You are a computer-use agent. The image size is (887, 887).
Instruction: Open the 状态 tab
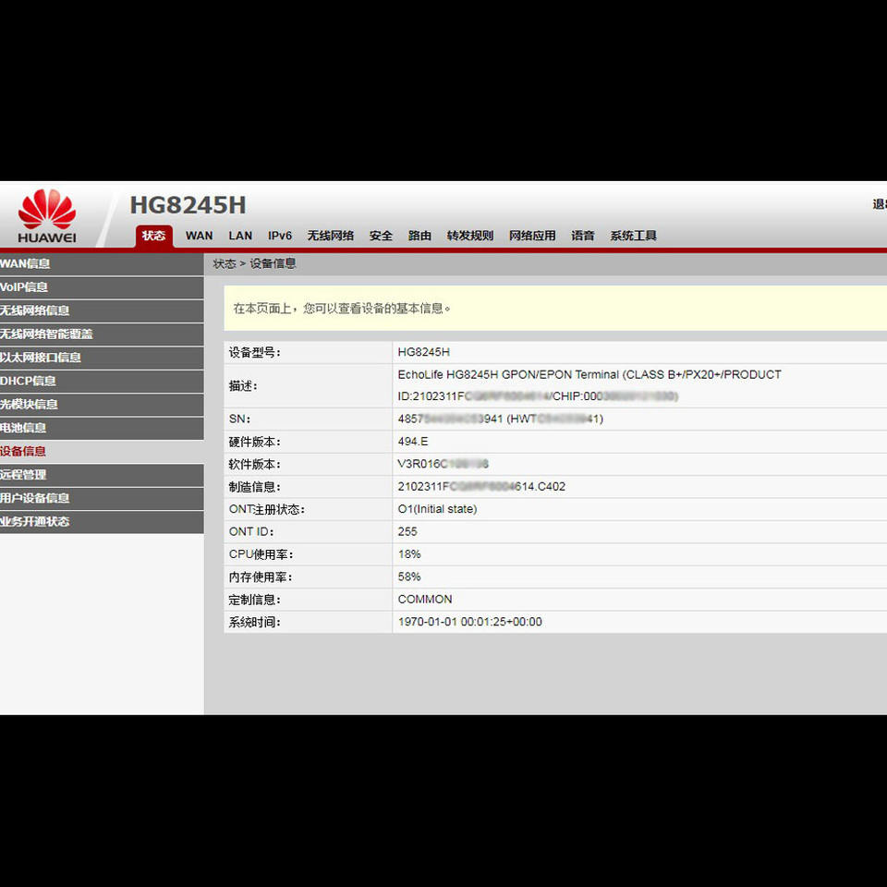click(x=153, y=236)
